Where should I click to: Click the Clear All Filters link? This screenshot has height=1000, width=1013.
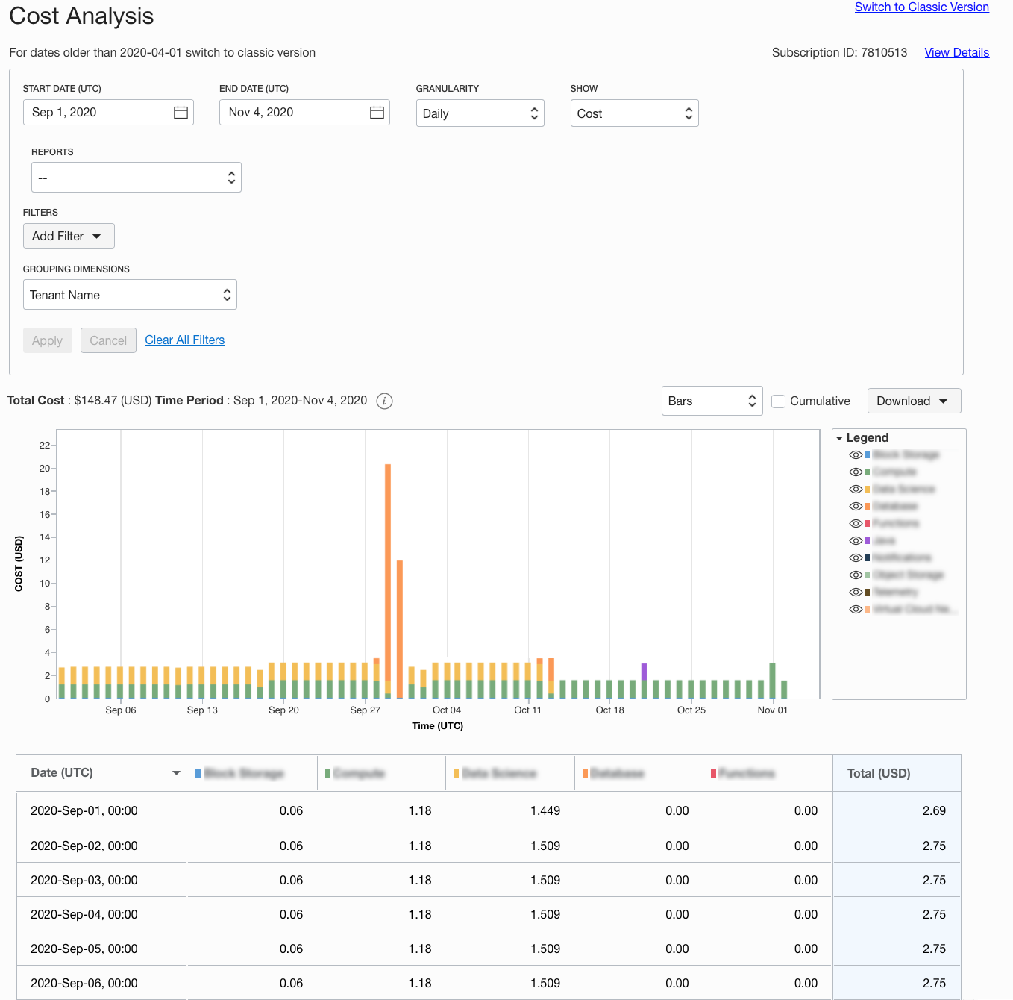coord(184,340)
